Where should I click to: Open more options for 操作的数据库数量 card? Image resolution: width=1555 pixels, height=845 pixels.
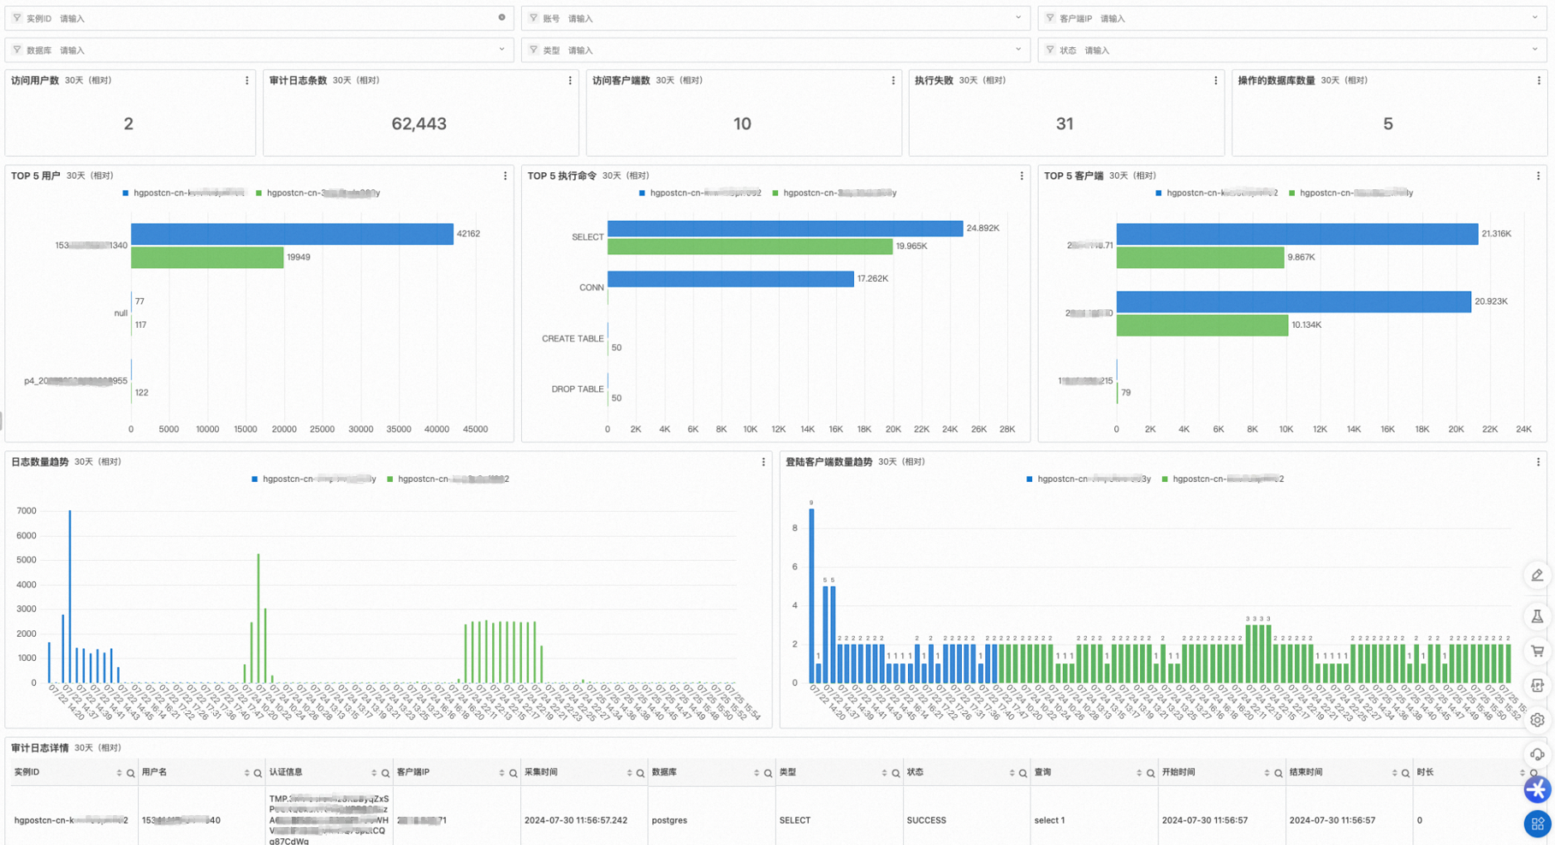point(1539,80)
